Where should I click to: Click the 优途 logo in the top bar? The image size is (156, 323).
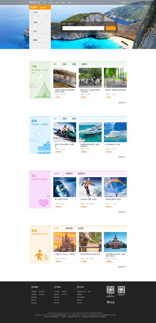(33, 2)
